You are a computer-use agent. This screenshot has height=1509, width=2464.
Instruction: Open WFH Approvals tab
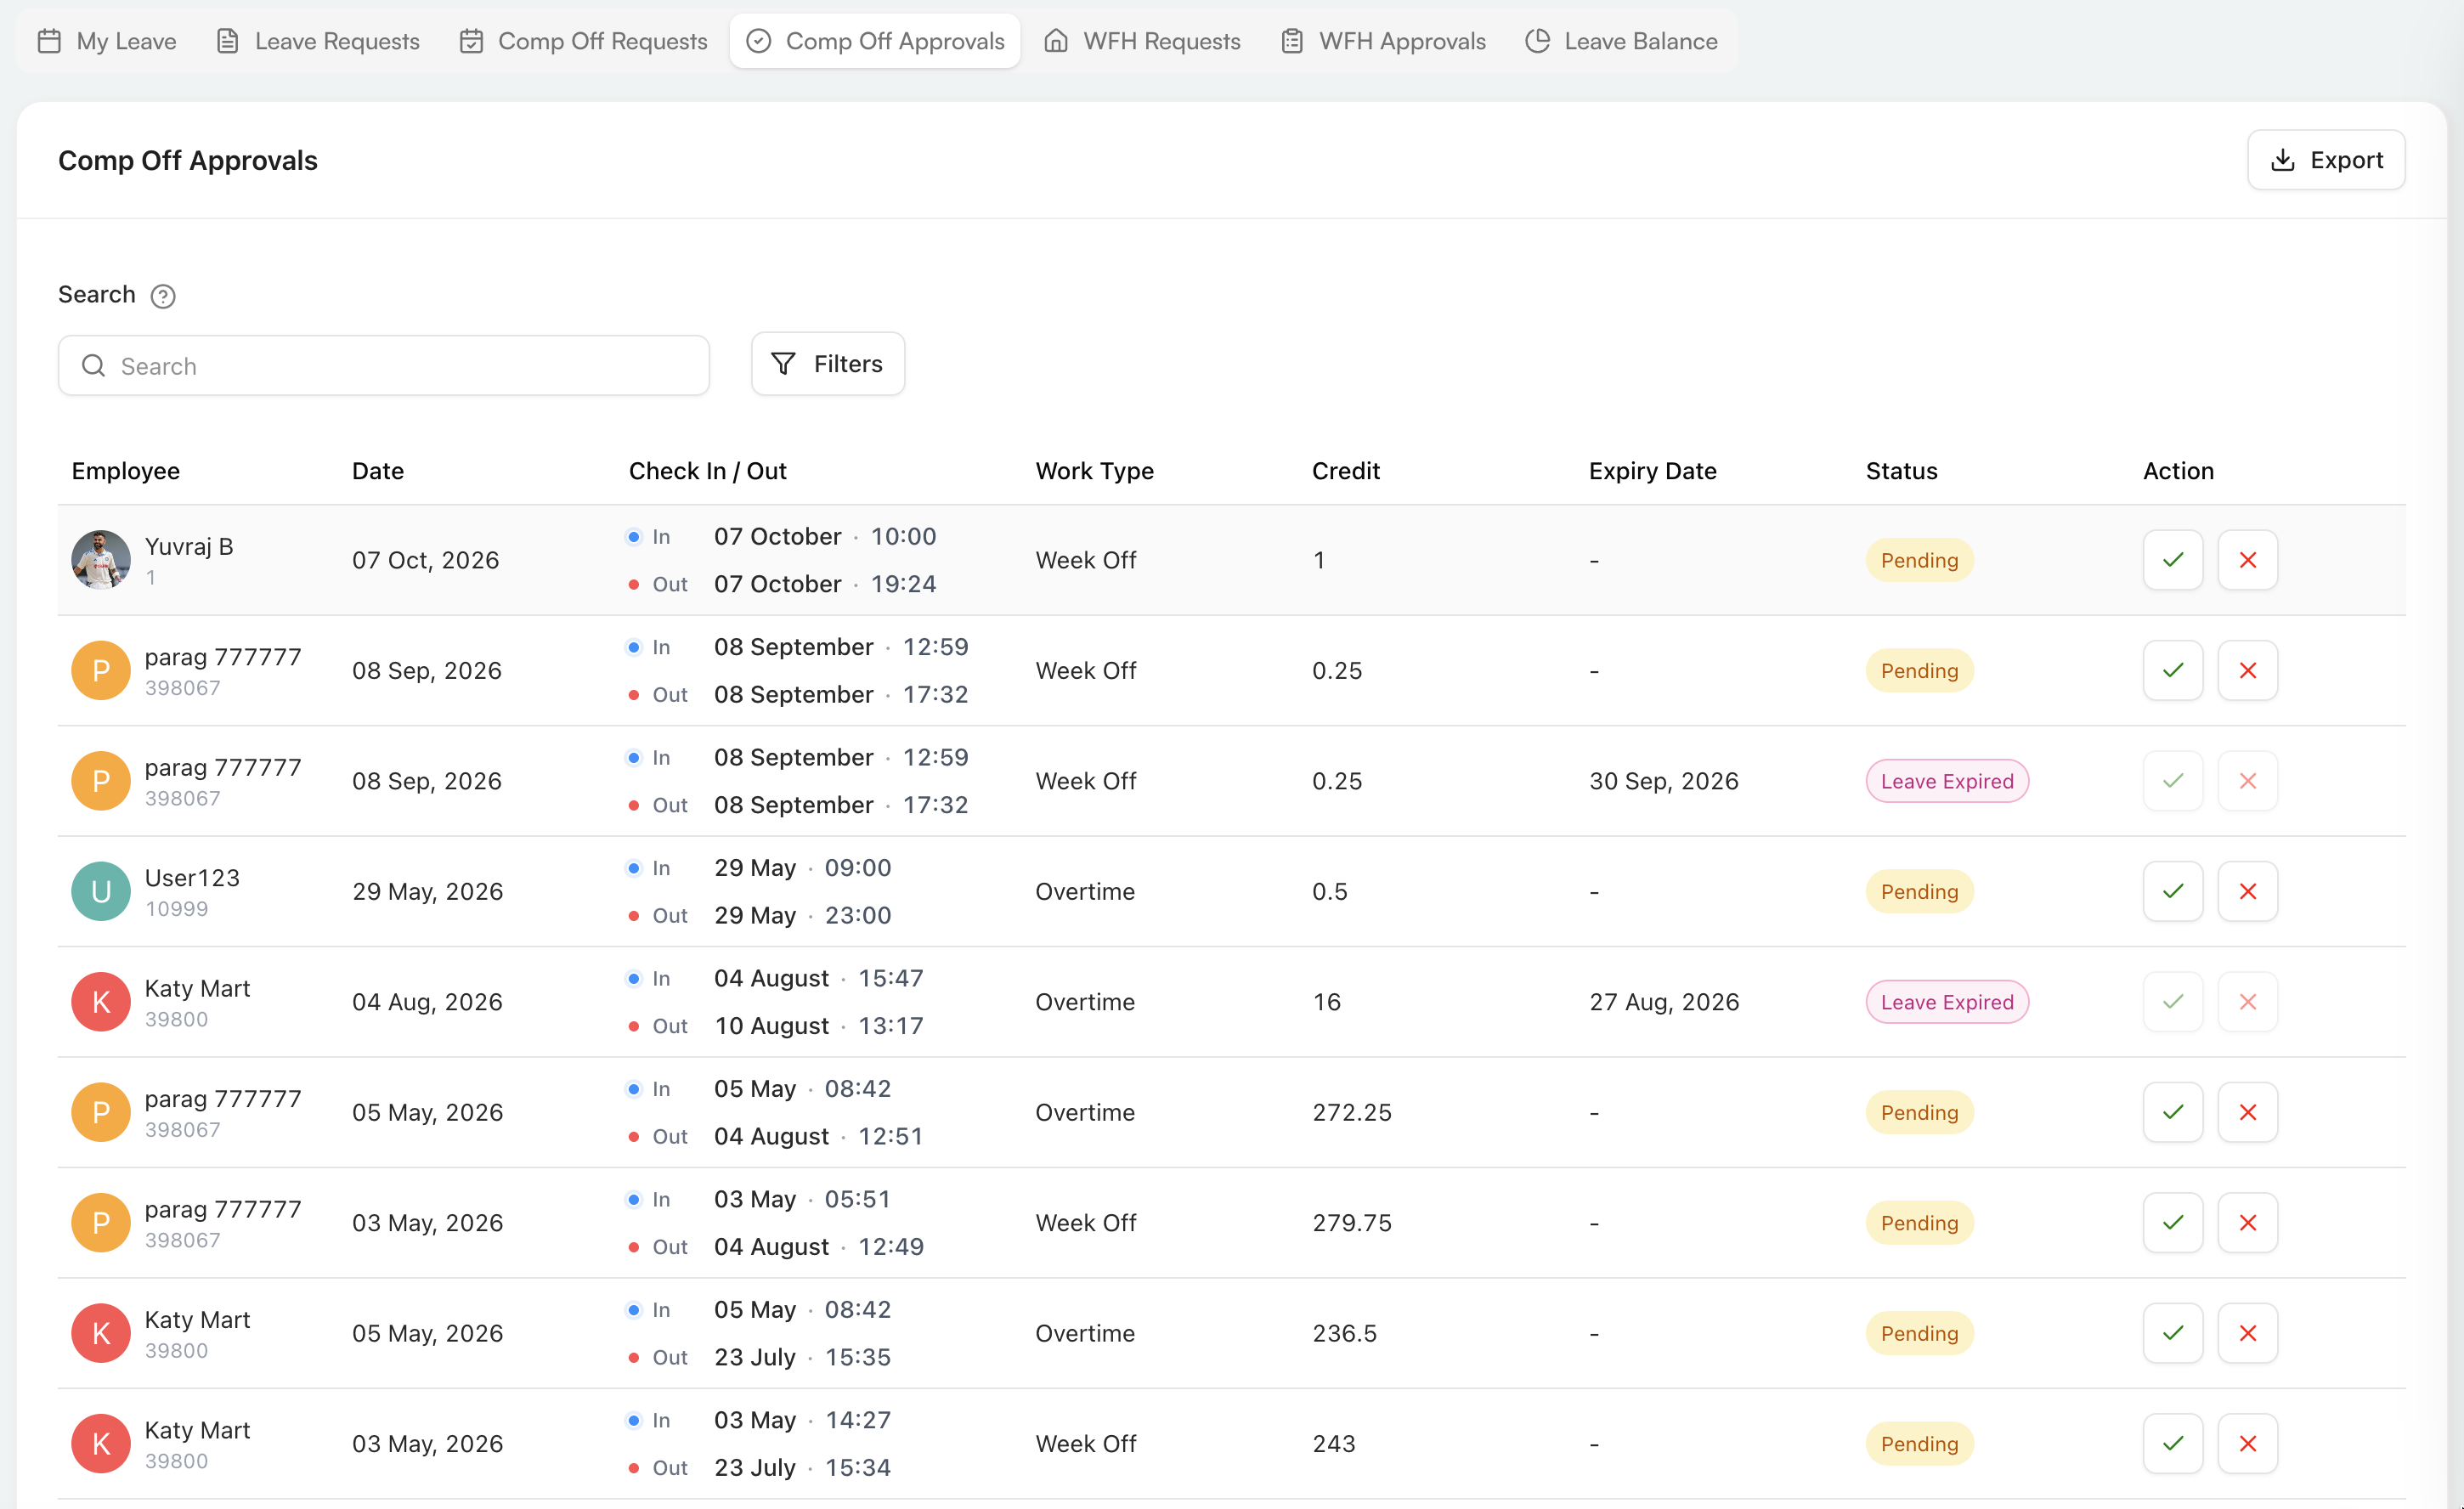pos(1383,41)
